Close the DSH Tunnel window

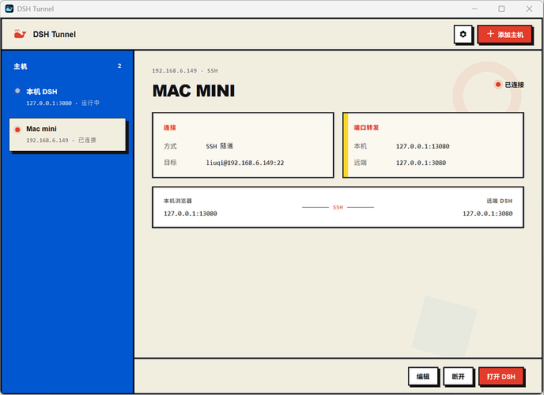click(529, 9)
